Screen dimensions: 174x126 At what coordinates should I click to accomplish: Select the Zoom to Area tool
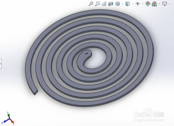click(97, 4)
